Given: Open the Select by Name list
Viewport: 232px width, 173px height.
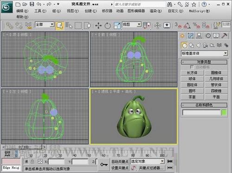Looking at the screenshot, I should [69, 26].
